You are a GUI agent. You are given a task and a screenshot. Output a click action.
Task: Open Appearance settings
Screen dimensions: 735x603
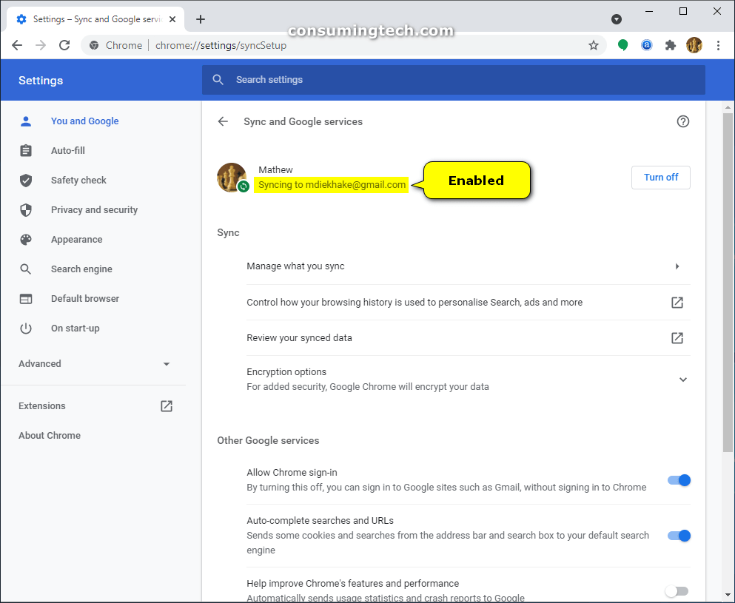point(76,239)
